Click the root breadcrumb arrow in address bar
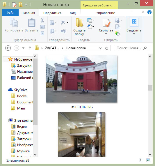 [x=42, y=48]
